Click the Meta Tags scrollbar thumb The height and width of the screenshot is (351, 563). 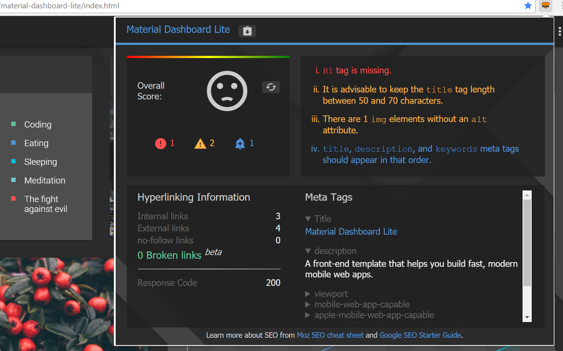click(x=527, y=243)
